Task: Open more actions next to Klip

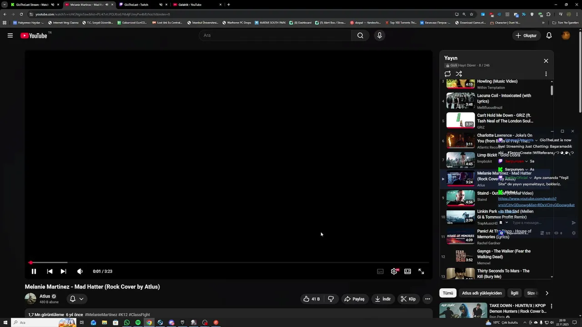Action: [427, 299]
